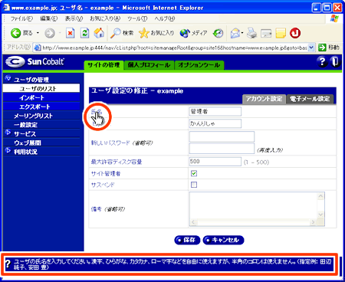Click the Print icon

(x=251, y=33)
